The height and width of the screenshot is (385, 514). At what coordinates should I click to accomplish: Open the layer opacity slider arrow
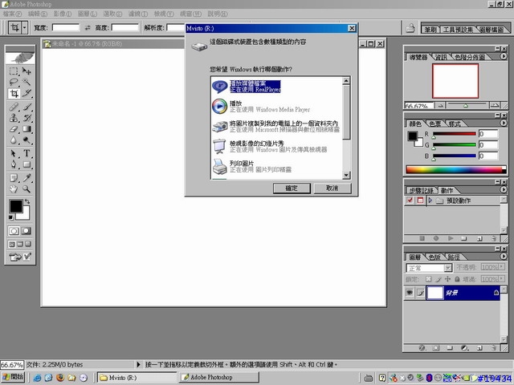[x=502, y=267]
